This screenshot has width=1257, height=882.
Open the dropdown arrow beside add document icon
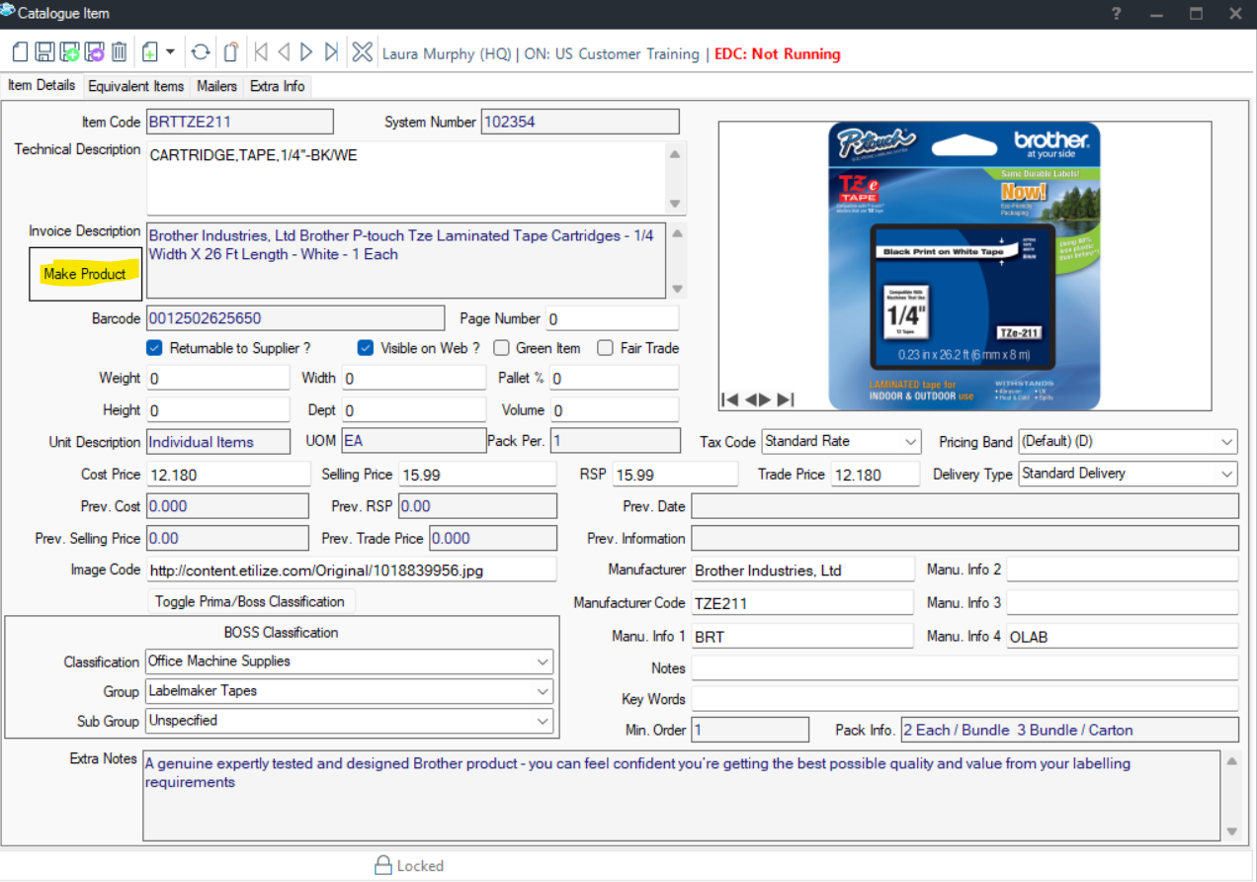tap(170, 52)
